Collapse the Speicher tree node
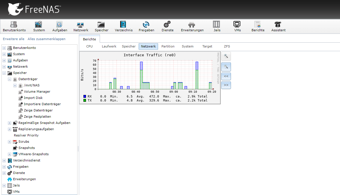This screenshot has height=195, width=340. pos(4,73)
